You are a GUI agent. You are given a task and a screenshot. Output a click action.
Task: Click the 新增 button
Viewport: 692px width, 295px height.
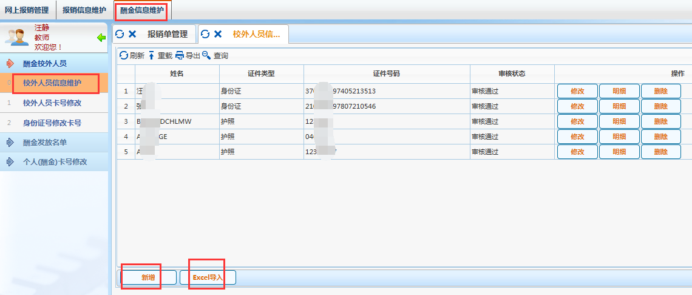point(149,277)
